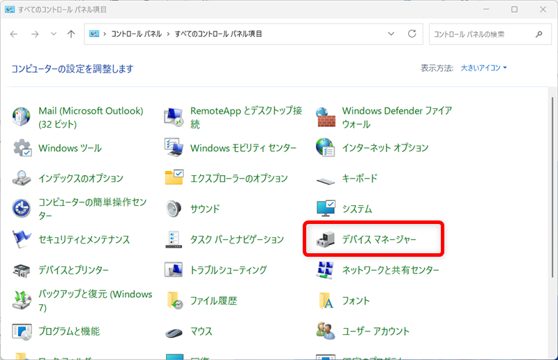Image resolution: width=558 pixels, height=360 pixels.
Task: Click the control panel icon in address bar
Action: pyautogui.click(x=94, y=33)
